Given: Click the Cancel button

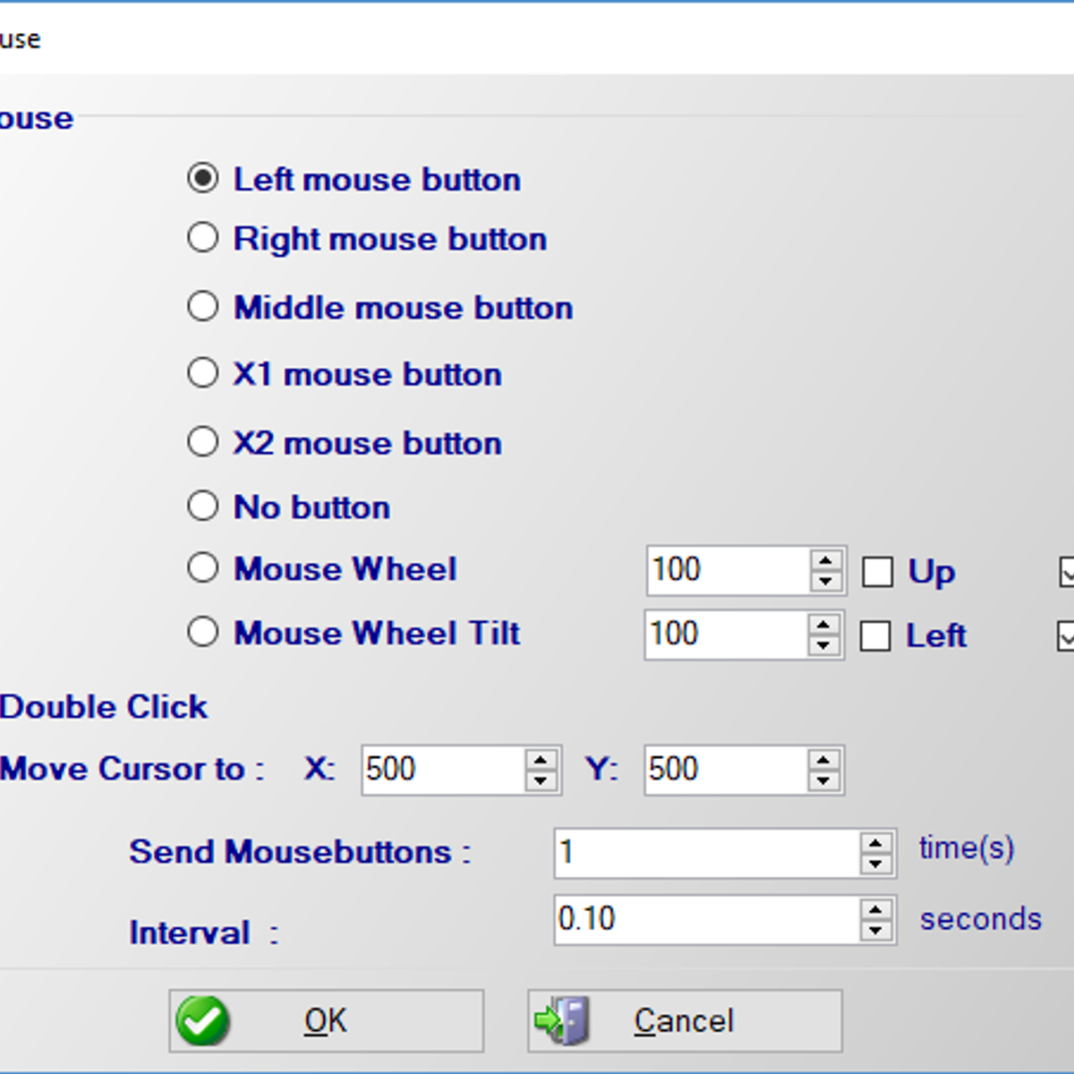Looking at the screenshot, I should tap(684, 1020).
